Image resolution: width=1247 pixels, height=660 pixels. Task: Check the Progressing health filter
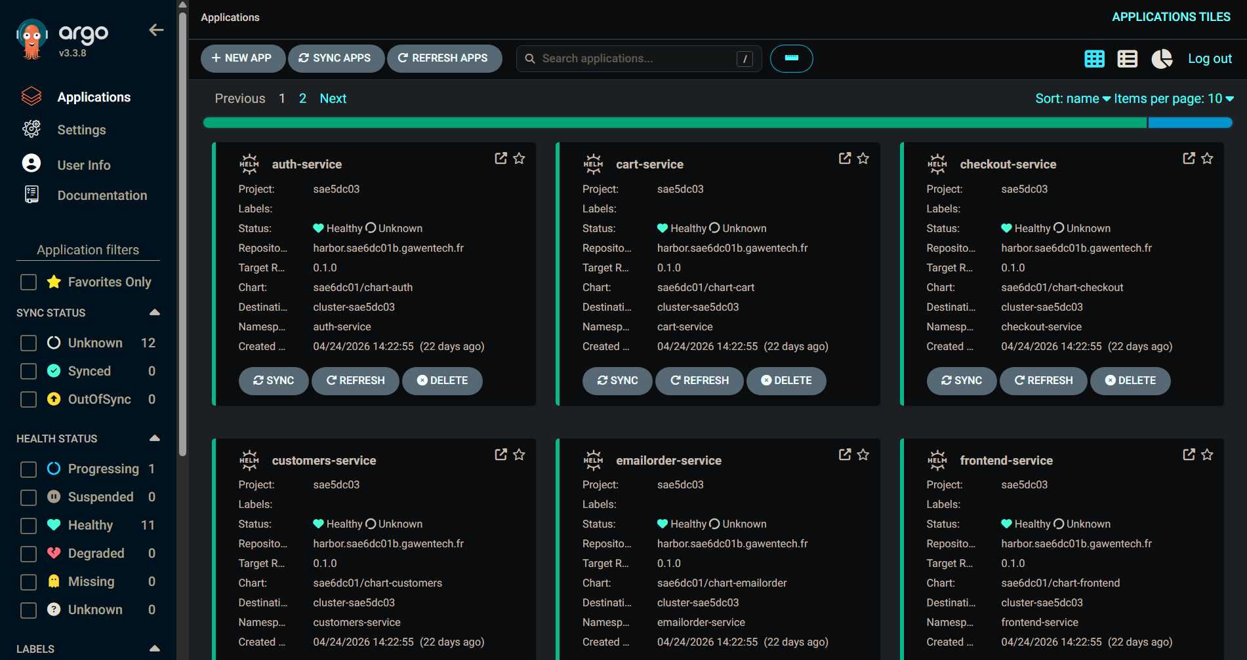pos(28,469)
